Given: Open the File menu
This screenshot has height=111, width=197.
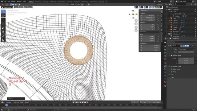Looking at the screenshot, I should click(x=5, y=2).
